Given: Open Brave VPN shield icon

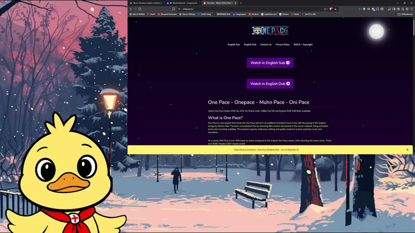Looking at the screenshot, I should [x=407, y=9].
